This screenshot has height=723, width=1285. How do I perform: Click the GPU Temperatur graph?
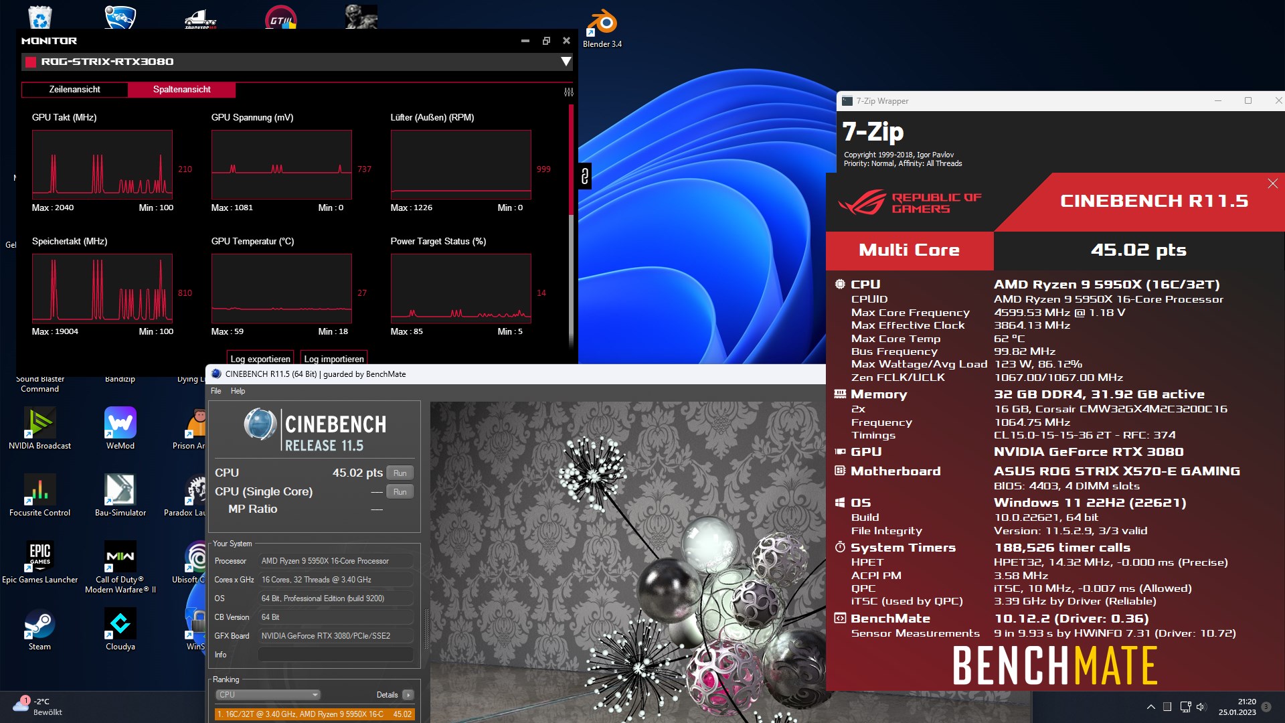(x=282, y=289)
